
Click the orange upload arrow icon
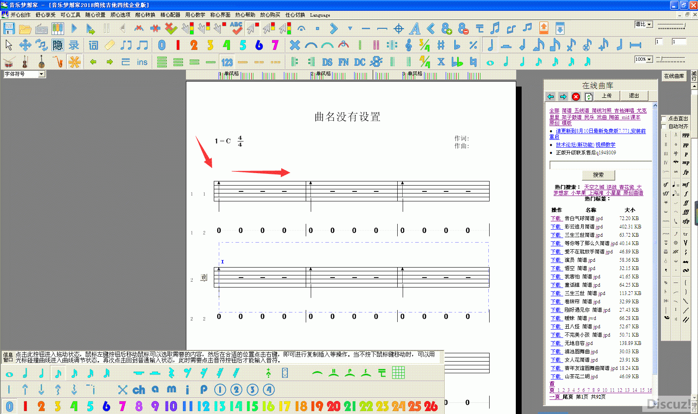544,28
